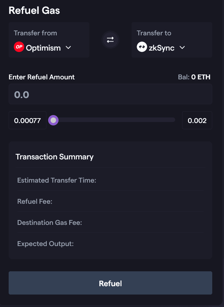Click the Transaction Summary heading
Image resolution: width=224 pixels, height=307 pixels.
[55, 157]
